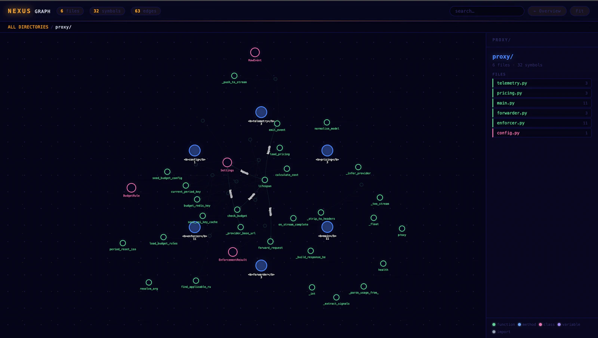Open telemetry.py in the files list
This screenshot has width=598, height=338.
pyautogui.click(x=542, y=83)
